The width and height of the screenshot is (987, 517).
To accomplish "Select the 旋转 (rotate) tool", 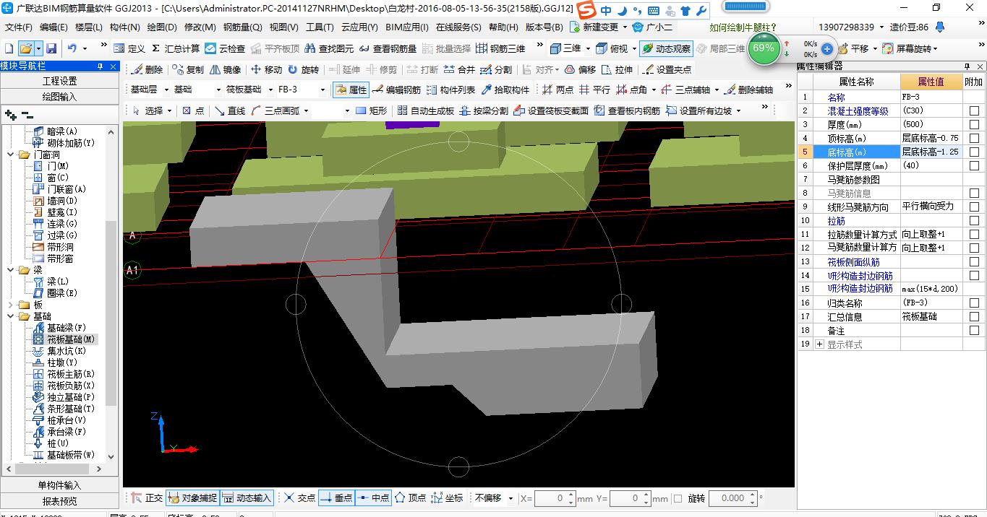I will coord(303,70).
